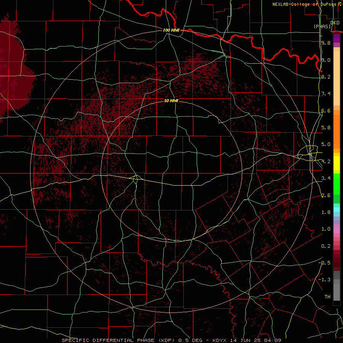Select the bright green band on color bar
This screenshot has width=343, height=343.
337,184
